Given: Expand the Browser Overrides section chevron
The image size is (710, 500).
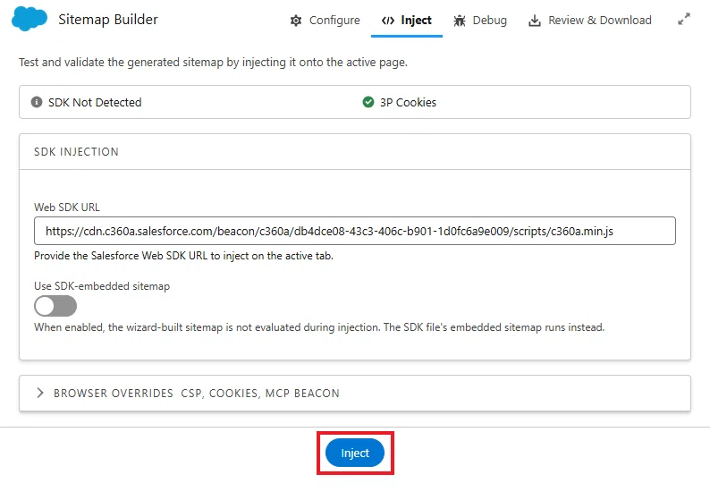Looking at the screenshot, I should pos(40,393).
